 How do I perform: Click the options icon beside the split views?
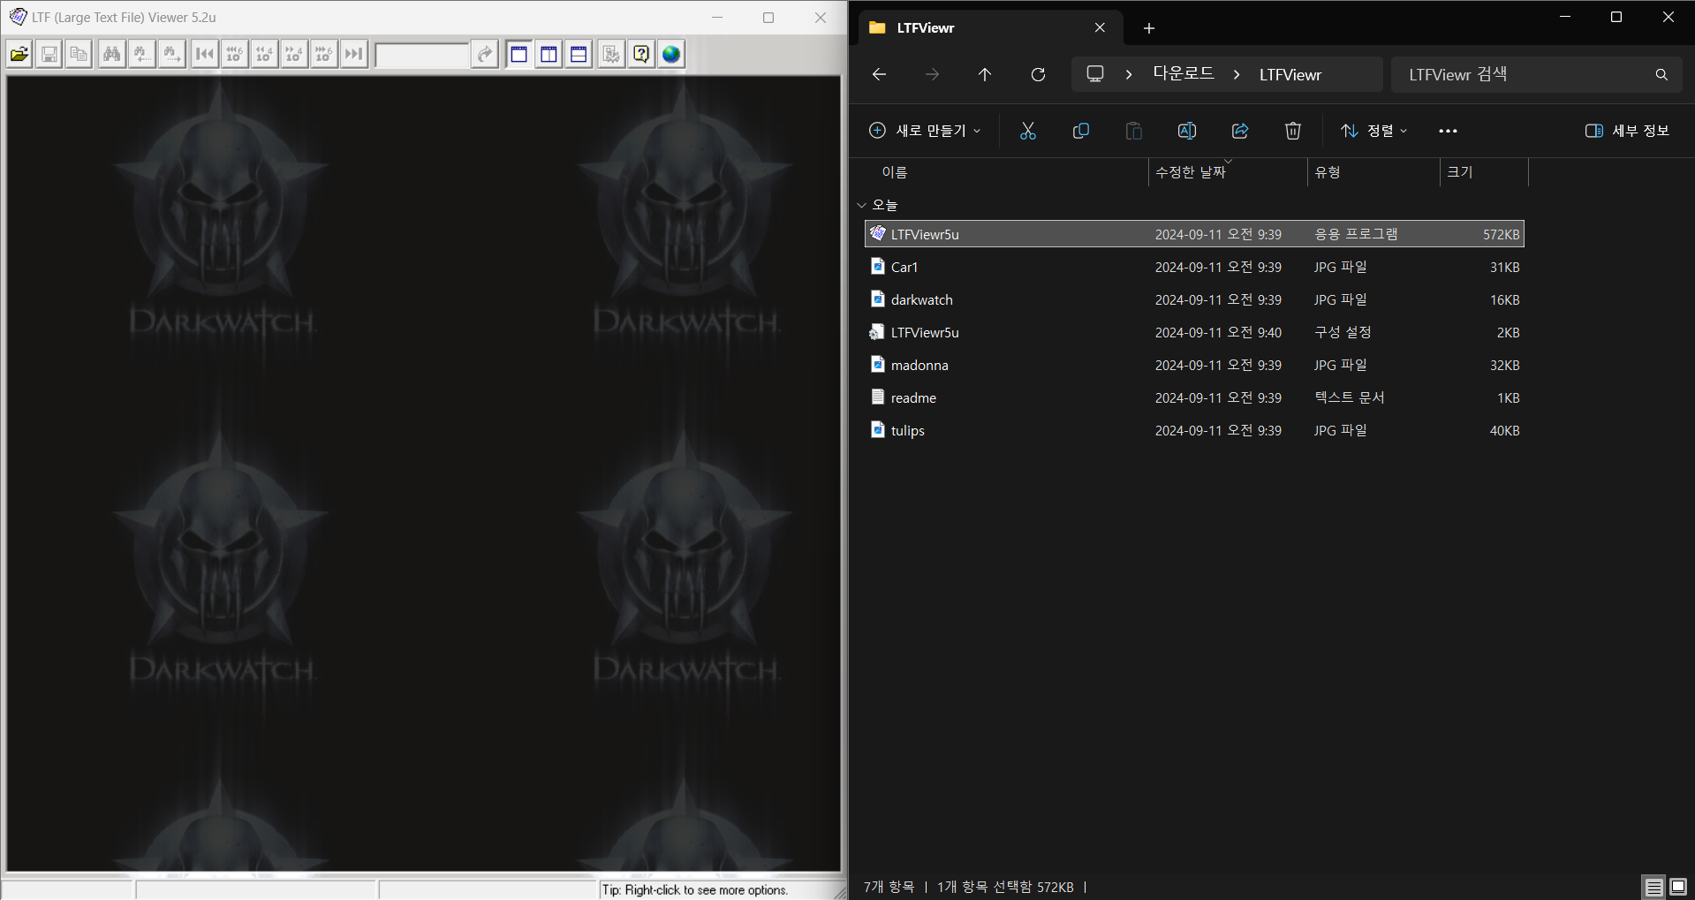[x=611, y=55]
